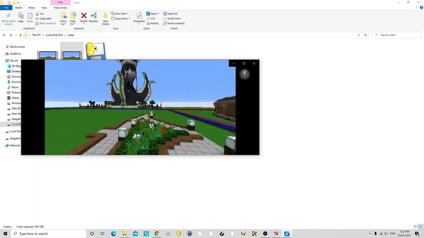Click the ENG language indicator
The width and height of the screenshot is (424, 238).
pos(393,234)
